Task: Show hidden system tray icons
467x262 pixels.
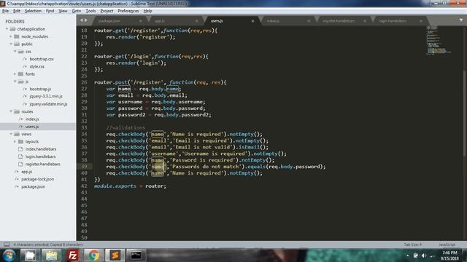Action: 407,255
